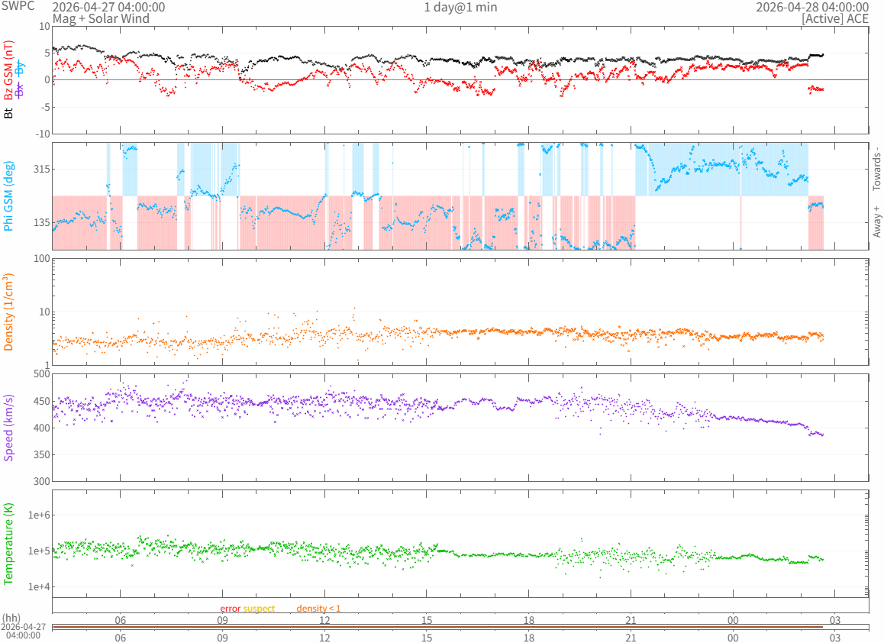Select the Density (1/cm³) axis label
This screenshot has width=884, height=643.
tap(9, 312)
